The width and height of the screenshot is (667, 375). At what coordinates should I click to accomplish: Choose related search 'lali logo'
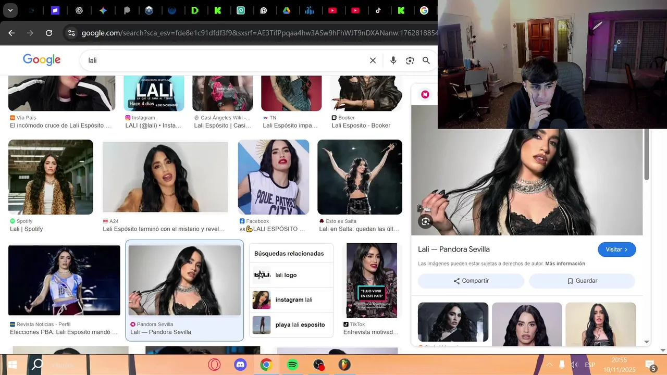(x=291, y=275)
